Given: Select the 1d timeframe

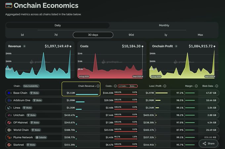Looking at the screenshot, I should coord(22,35).
